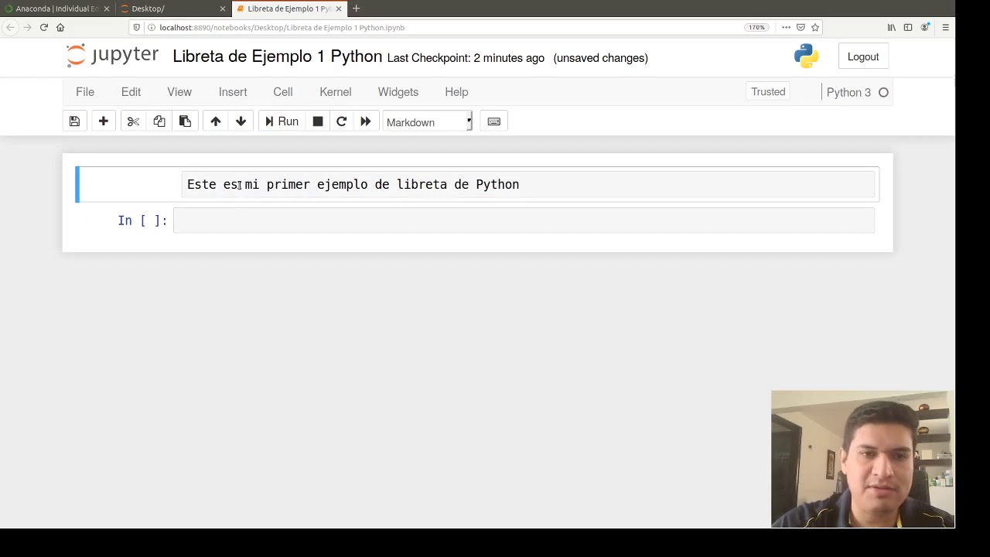Viewport: 990px width, 557px height.
Task: Click the empty code cell input
Action: (x=524, y=220)
